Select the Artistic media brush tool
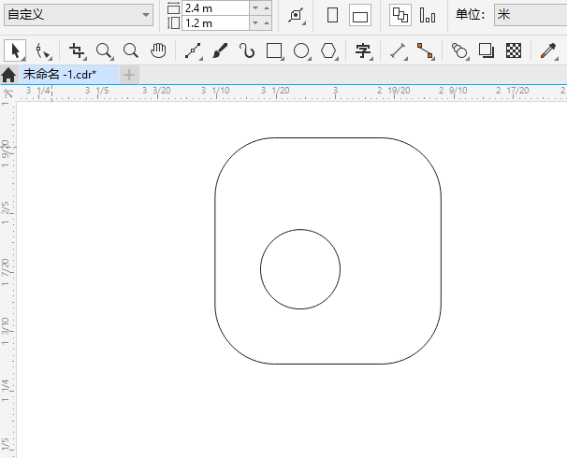Image resolution: width=567 pixels, height=458 pixels. 220,50
